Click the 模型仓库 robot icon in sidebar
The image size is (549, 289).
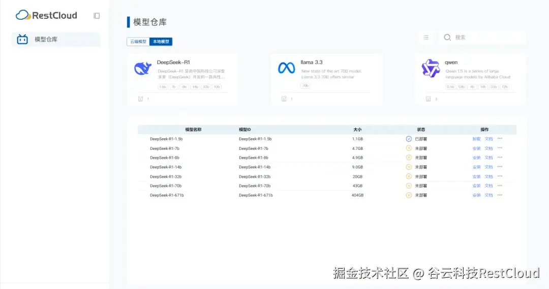pos(22,39)
